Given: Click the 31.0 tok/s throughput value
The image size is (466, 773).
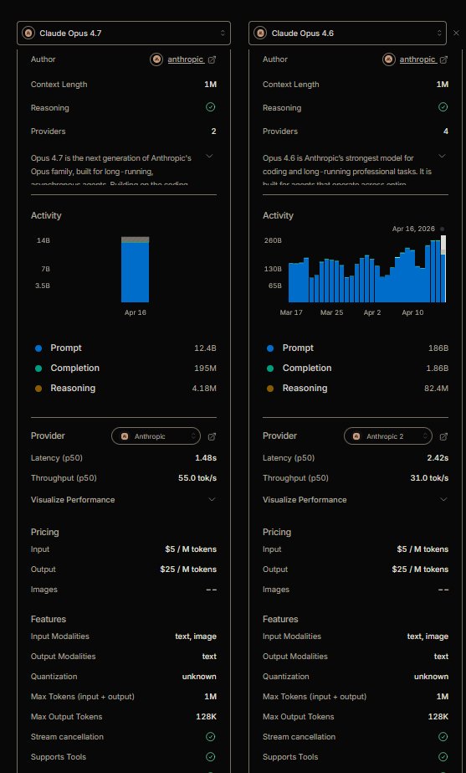Looking at the screenshot, I should (x=429, y=478).
